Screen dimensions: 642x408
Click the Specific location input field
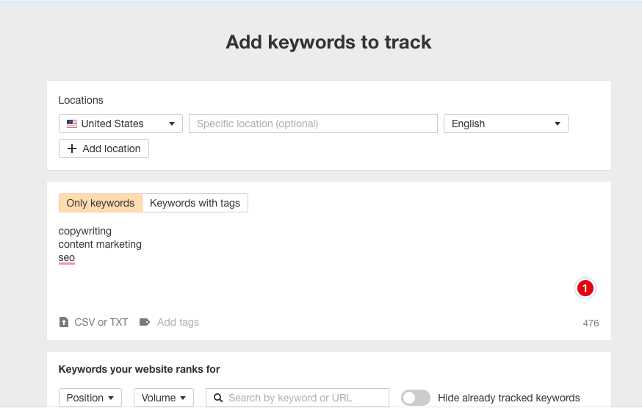(x=313, y=124)
